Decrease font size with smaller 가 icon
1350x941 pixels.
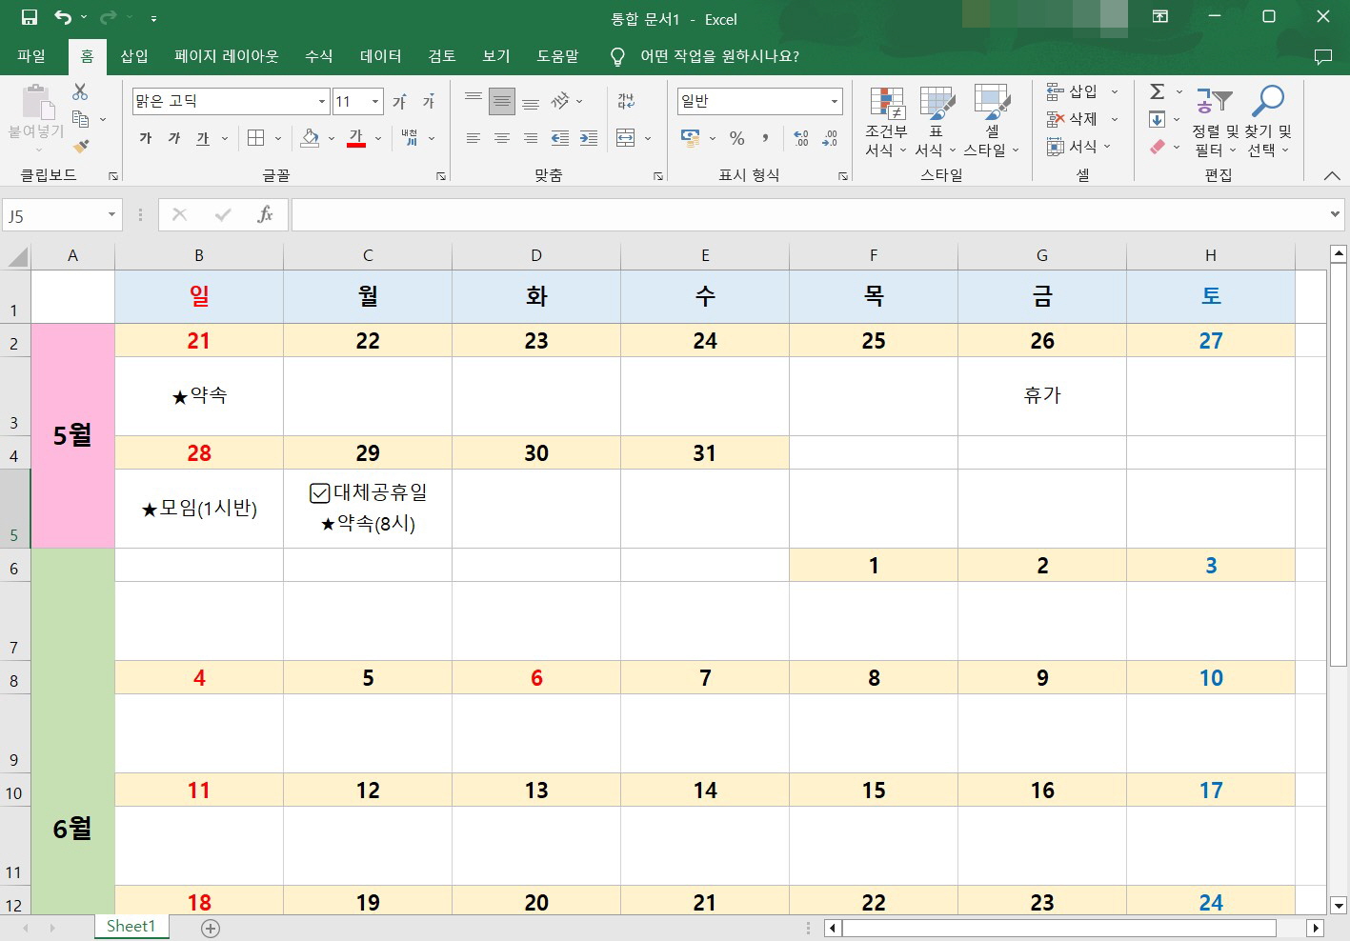tap(429, 101)
